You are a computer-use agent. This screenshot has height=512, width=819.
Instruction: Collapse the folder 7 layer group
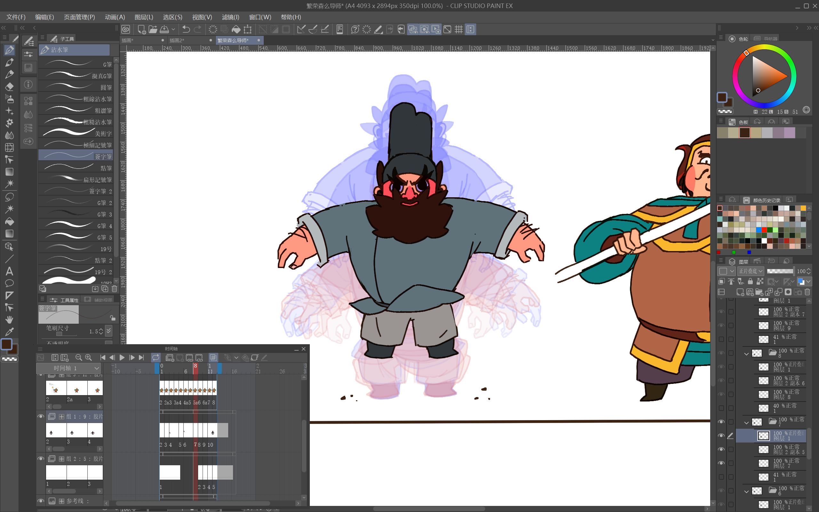[746, 422]
